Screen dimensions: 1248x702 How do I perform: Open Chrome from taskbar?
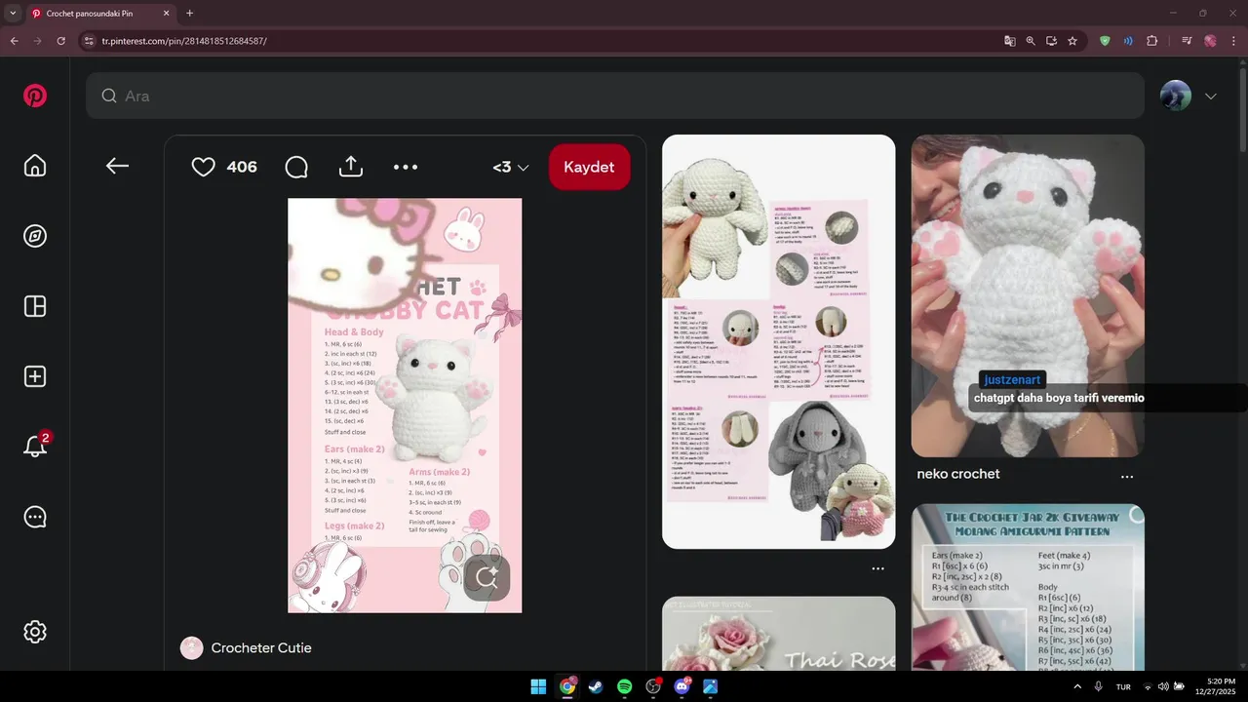(566, 686)
